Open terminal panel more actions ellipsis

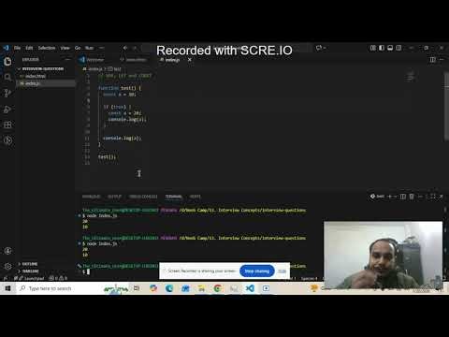(420, 197)
